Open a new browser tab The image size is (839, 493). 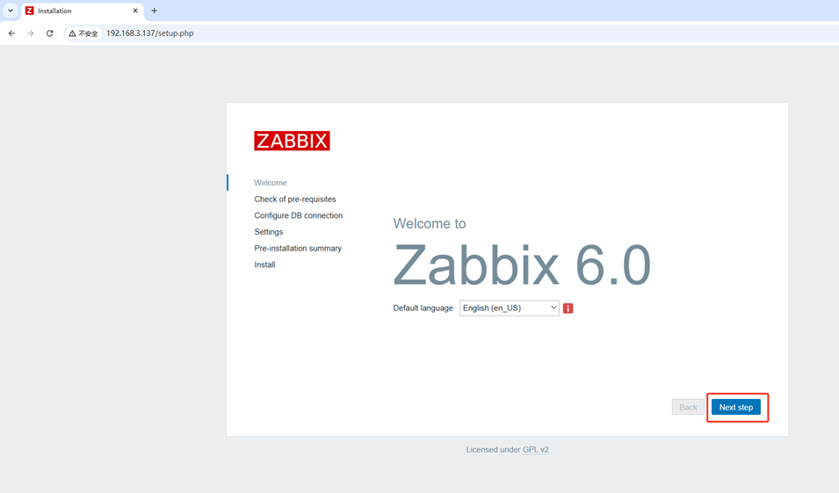[154, 11]
